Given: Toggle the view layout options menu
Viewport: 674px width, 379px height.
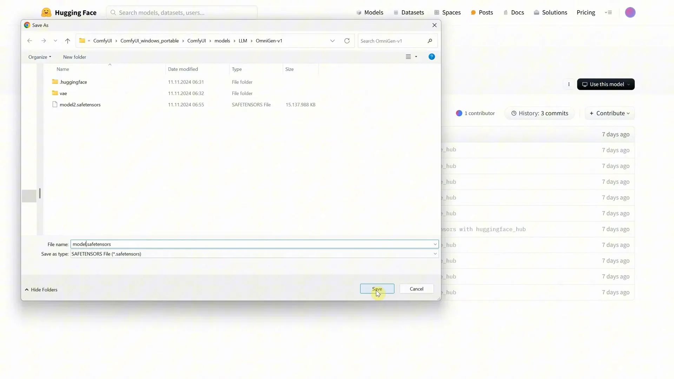Looking at the screenshot, I should 411,56.
